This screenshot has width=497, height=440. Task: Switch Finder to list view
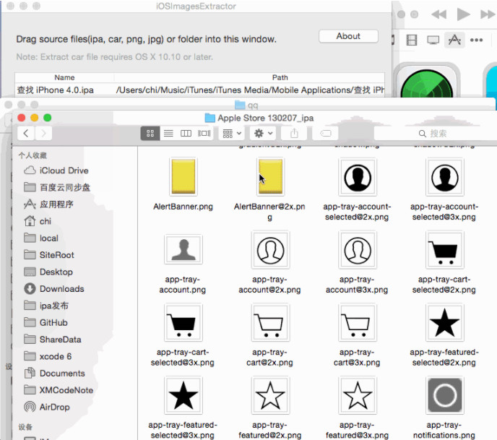coord(168,133)
